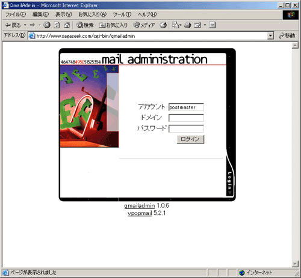This screenshot has height=278, width=301.
Task: Open the Favorites (お気に入り) toolbar button
Action: click(113, 25)
